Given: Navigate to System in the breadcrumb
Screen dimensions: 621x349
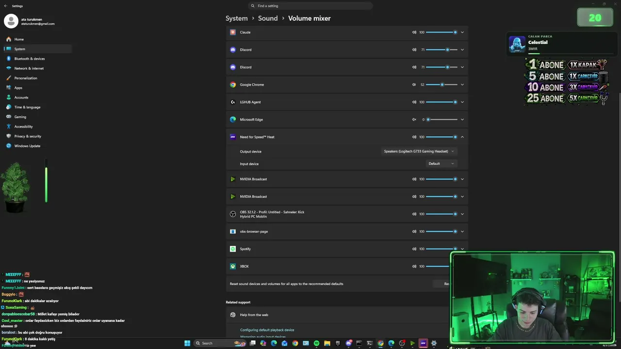Looking at the screenshot, I should click(237, 18).
